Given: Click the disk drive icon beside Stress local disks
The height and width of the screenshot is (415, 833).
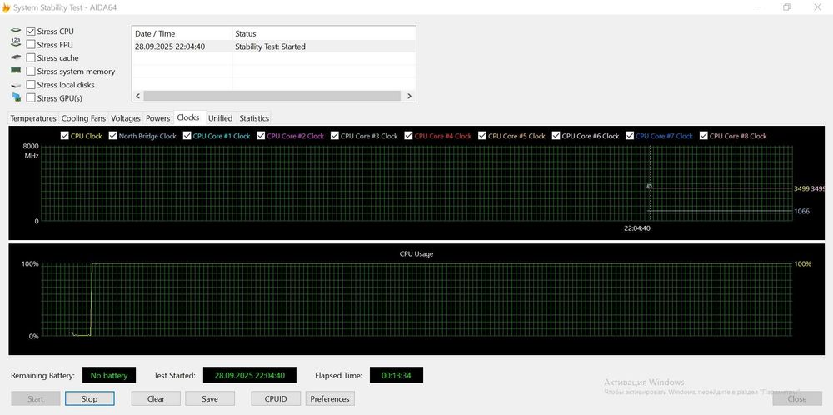Looking at the screenshot, I should (16, 85).
